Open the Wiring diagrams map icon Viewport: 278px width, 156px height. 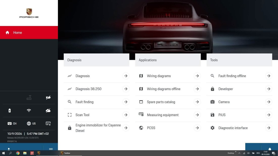point(141,76)
